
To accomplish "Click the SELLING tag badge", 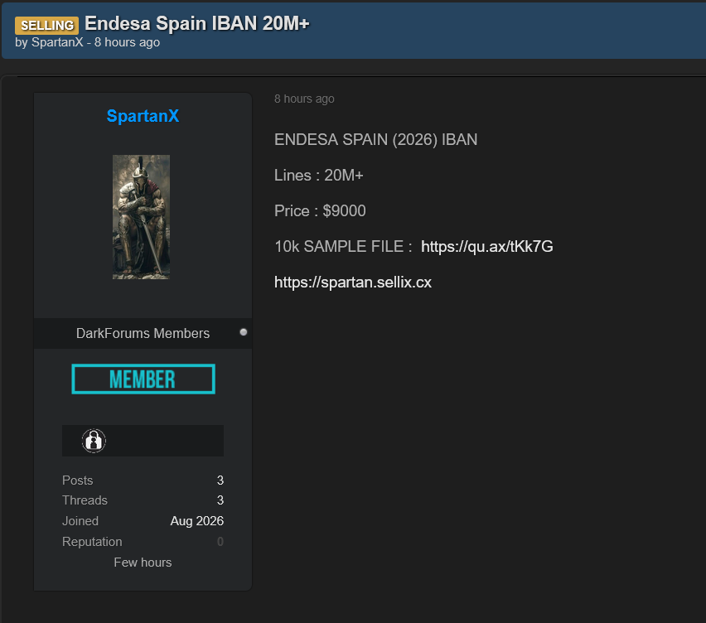I will 47,25.
